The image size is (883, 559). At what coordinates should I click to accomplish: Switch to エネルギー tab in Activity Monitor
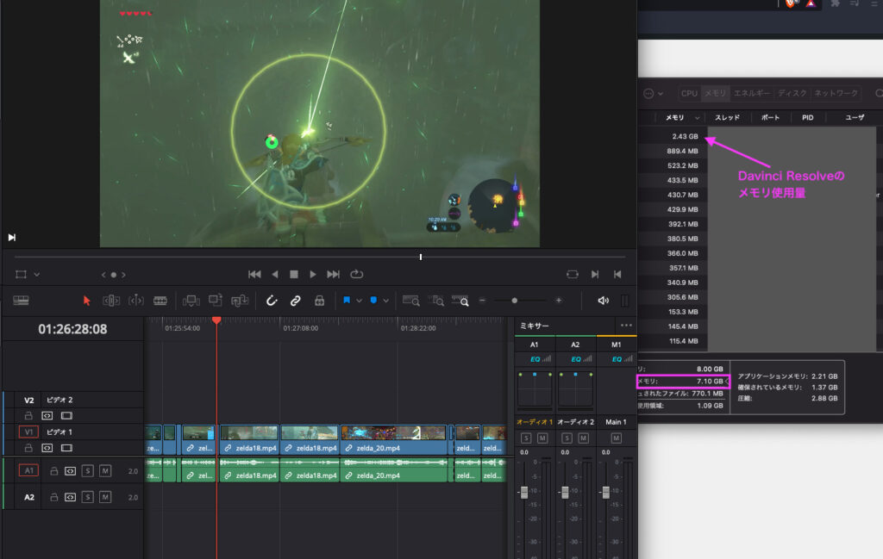pyautogui.click(x=752, y=93)
